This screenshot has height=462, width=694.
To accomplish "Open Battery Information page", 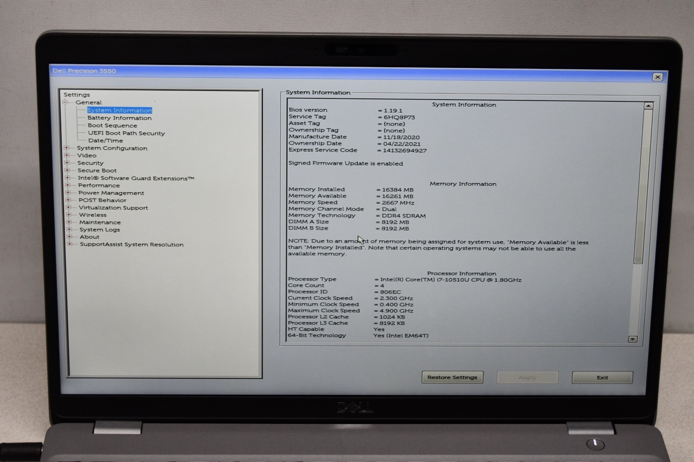I will (x=120, y=118).
